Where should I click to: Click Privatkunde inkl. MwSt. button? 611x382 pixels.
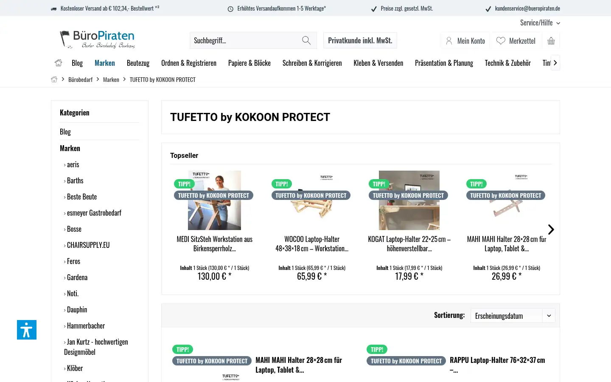tap(360, 40)
